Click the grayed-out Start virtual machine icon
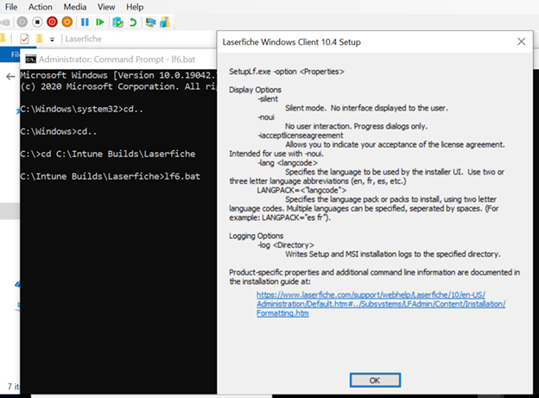Screen dimensions: 539x398 pyautogui.click(x=22, y=22)
